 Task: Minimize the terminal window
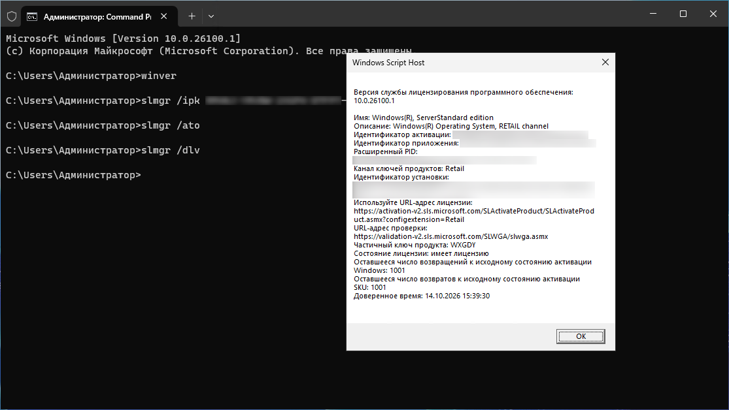653,14
